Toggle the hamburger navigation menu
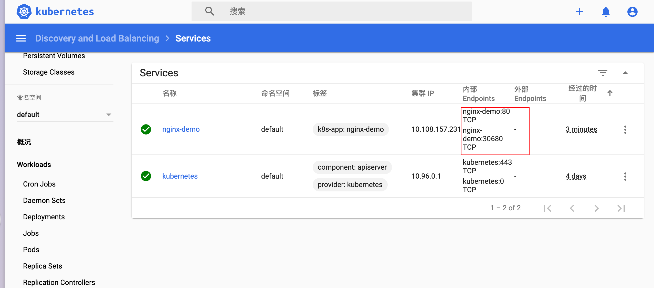This screenshot has height=288, width=654. [21, 38]
